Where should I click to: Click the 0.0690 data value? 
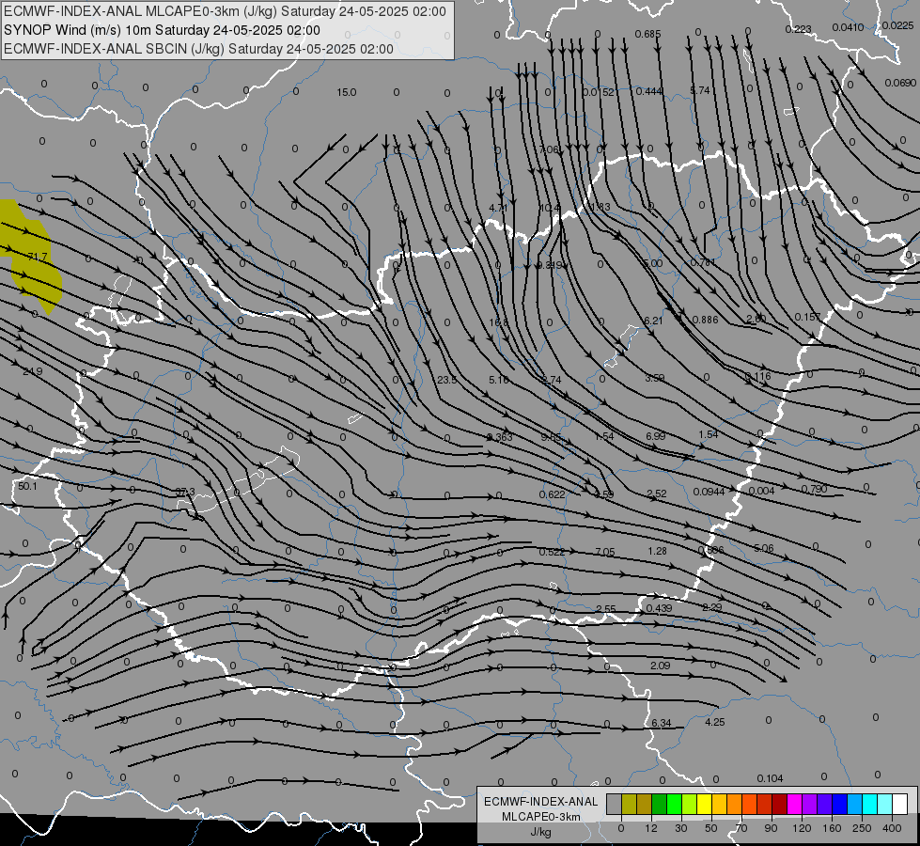pos(900,83)
